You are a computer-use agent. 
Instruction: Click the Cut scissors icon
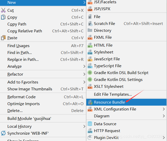(3, 10)
